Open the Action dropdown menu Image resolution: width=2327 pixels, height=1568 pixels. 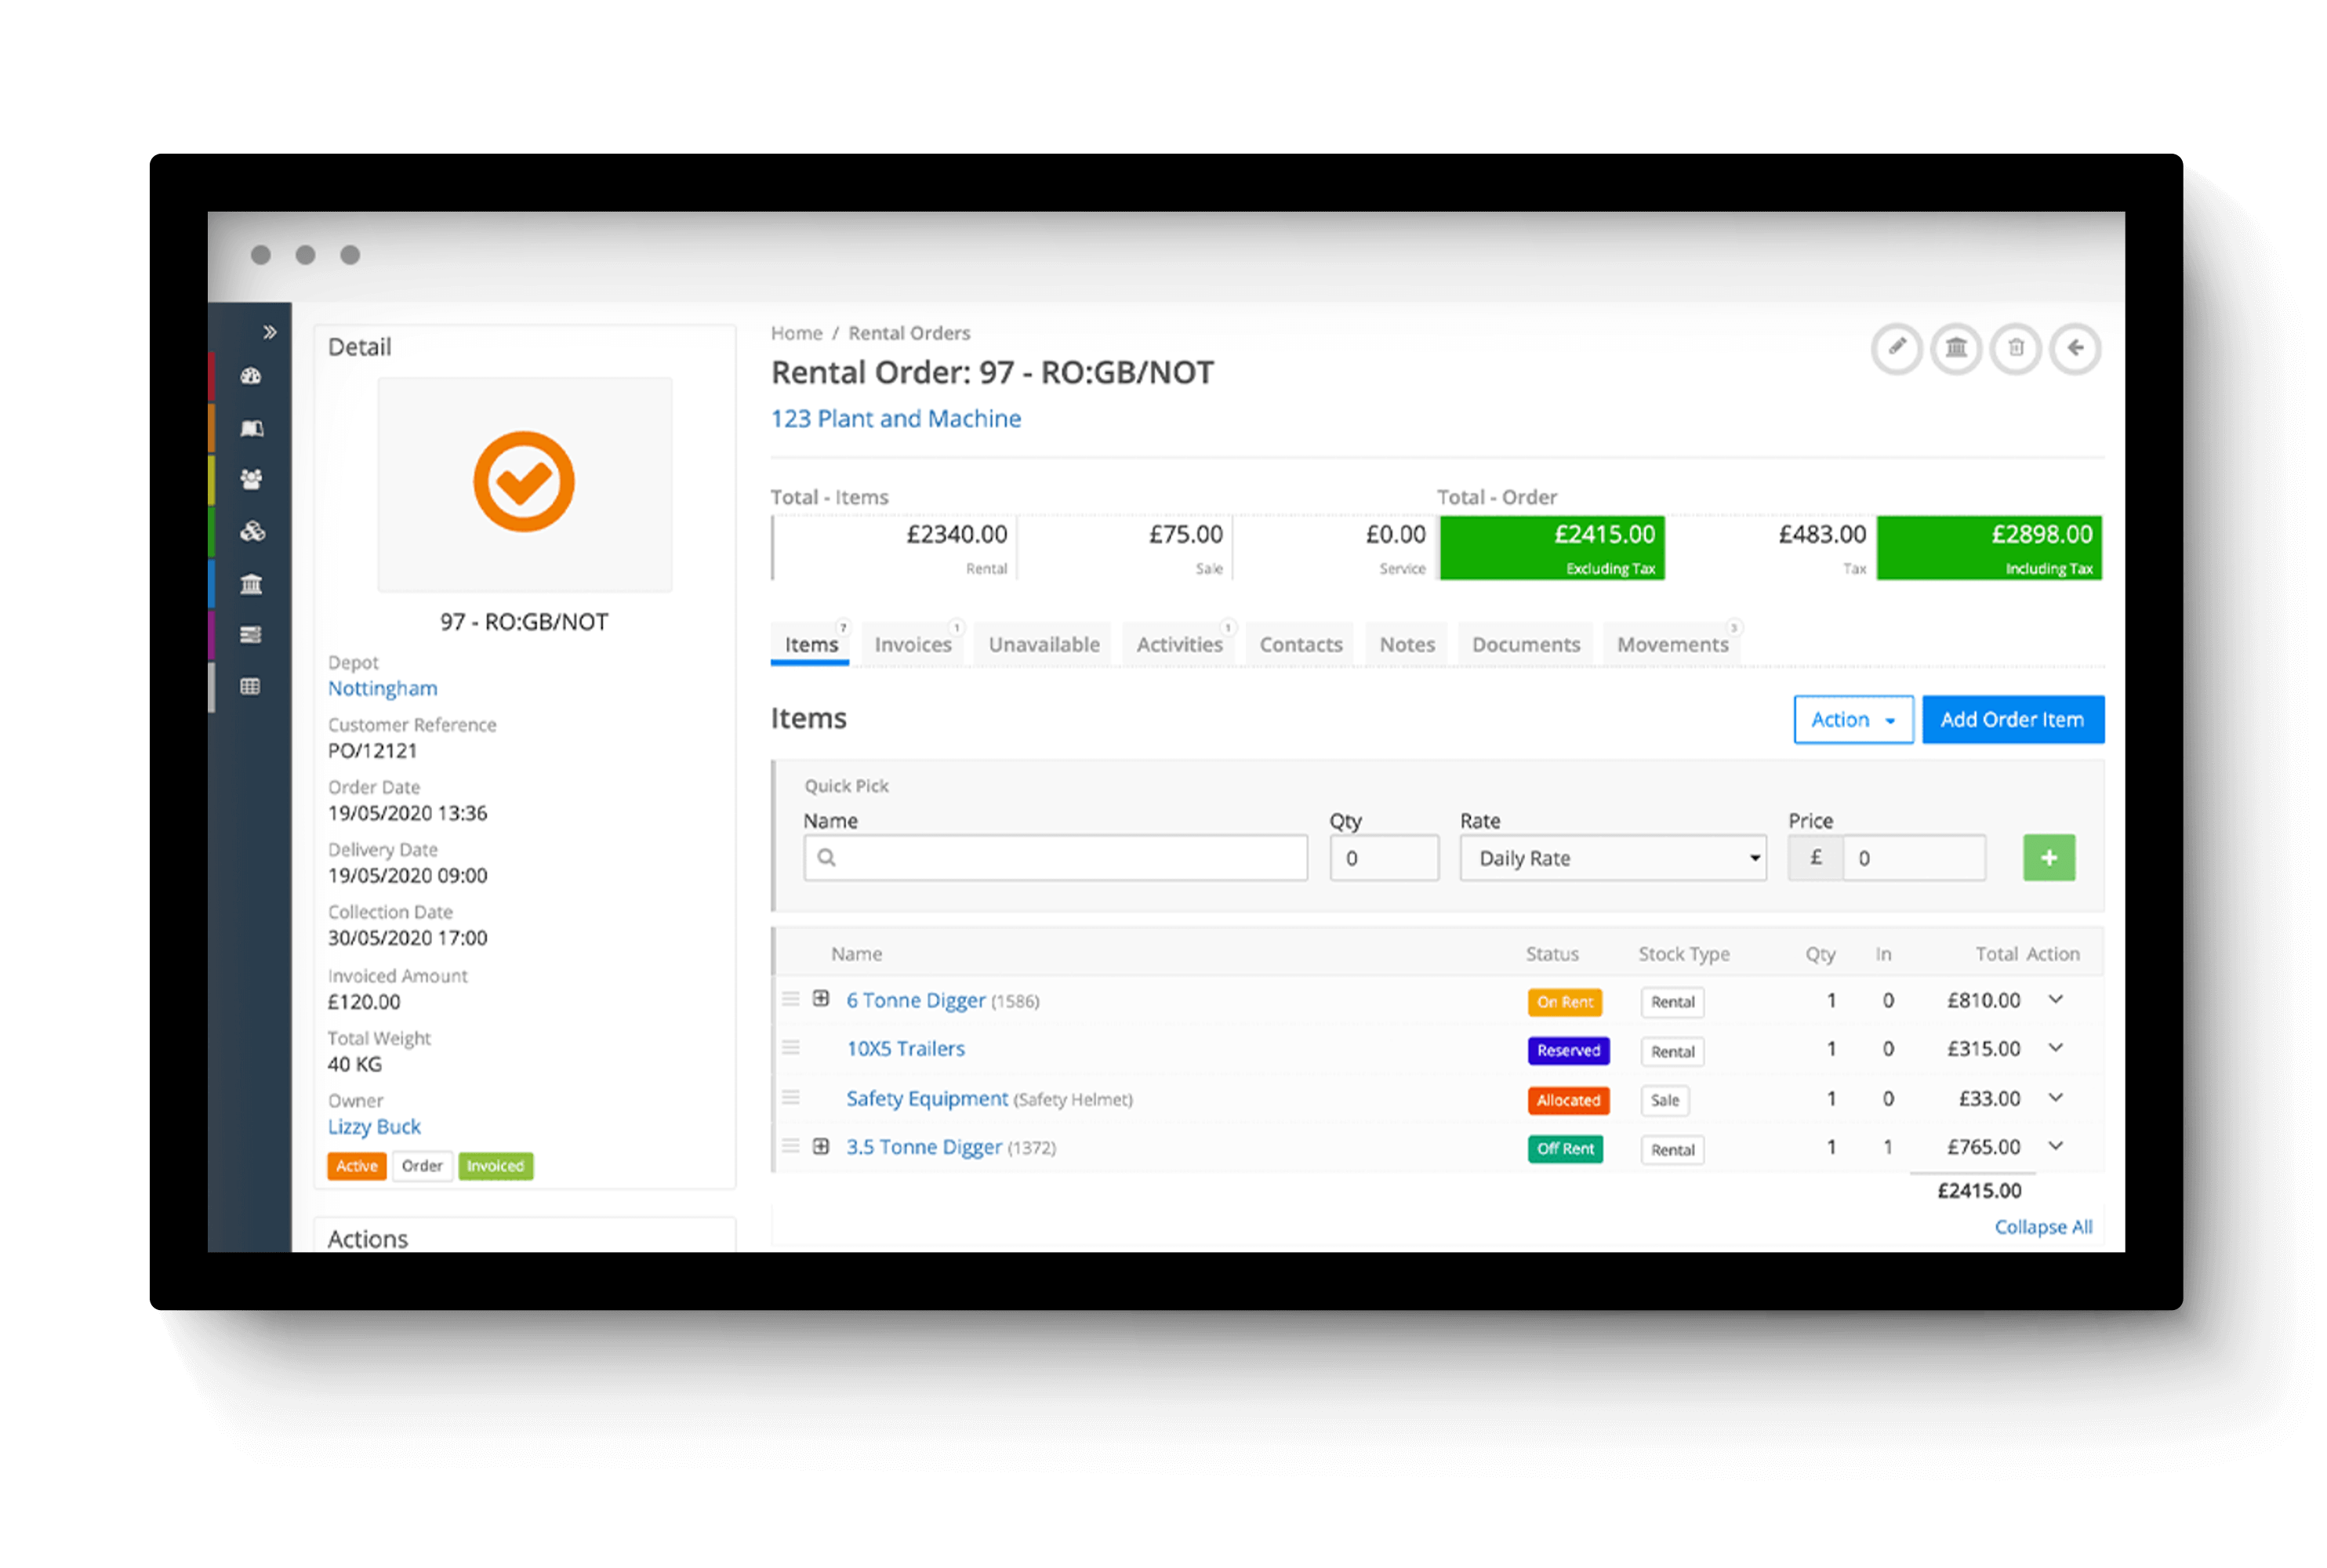1852,719
